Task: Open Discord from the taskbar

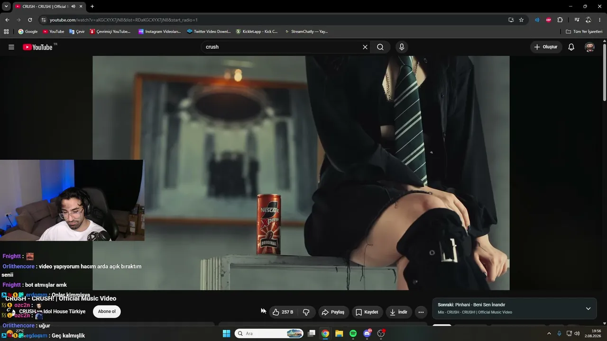Action: (367, 333)
